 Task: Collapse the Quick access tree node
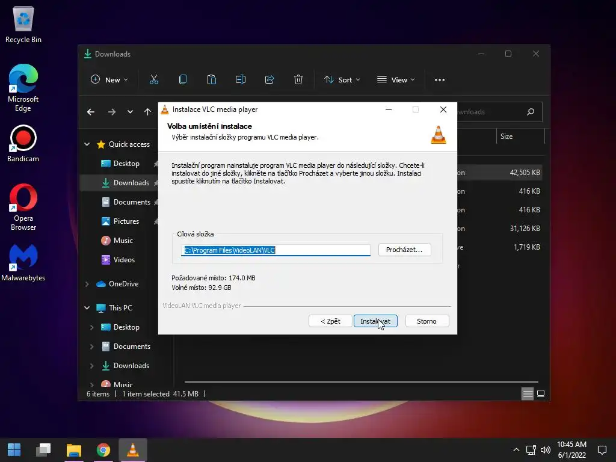(x=87, y=144)
